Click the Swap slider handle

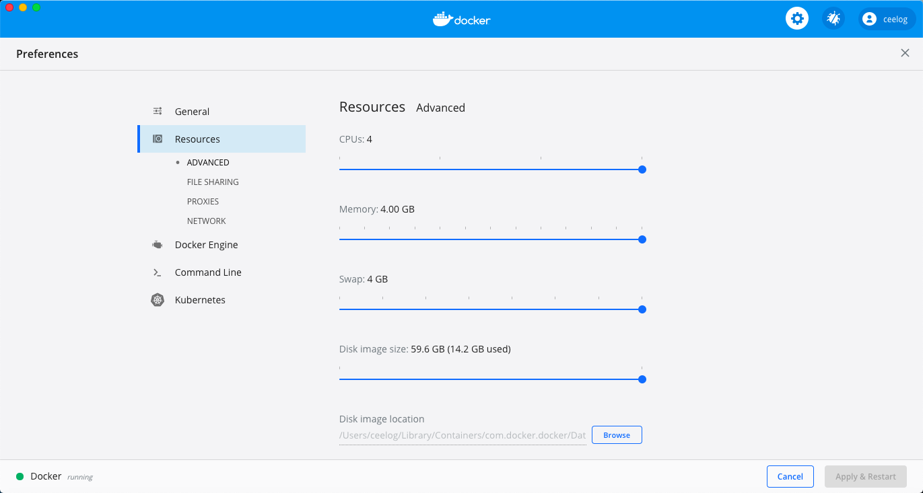pos(642,309)
